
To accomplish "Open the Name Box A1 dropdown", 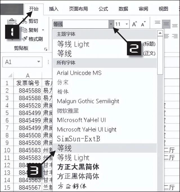I will tap(39, 62).
